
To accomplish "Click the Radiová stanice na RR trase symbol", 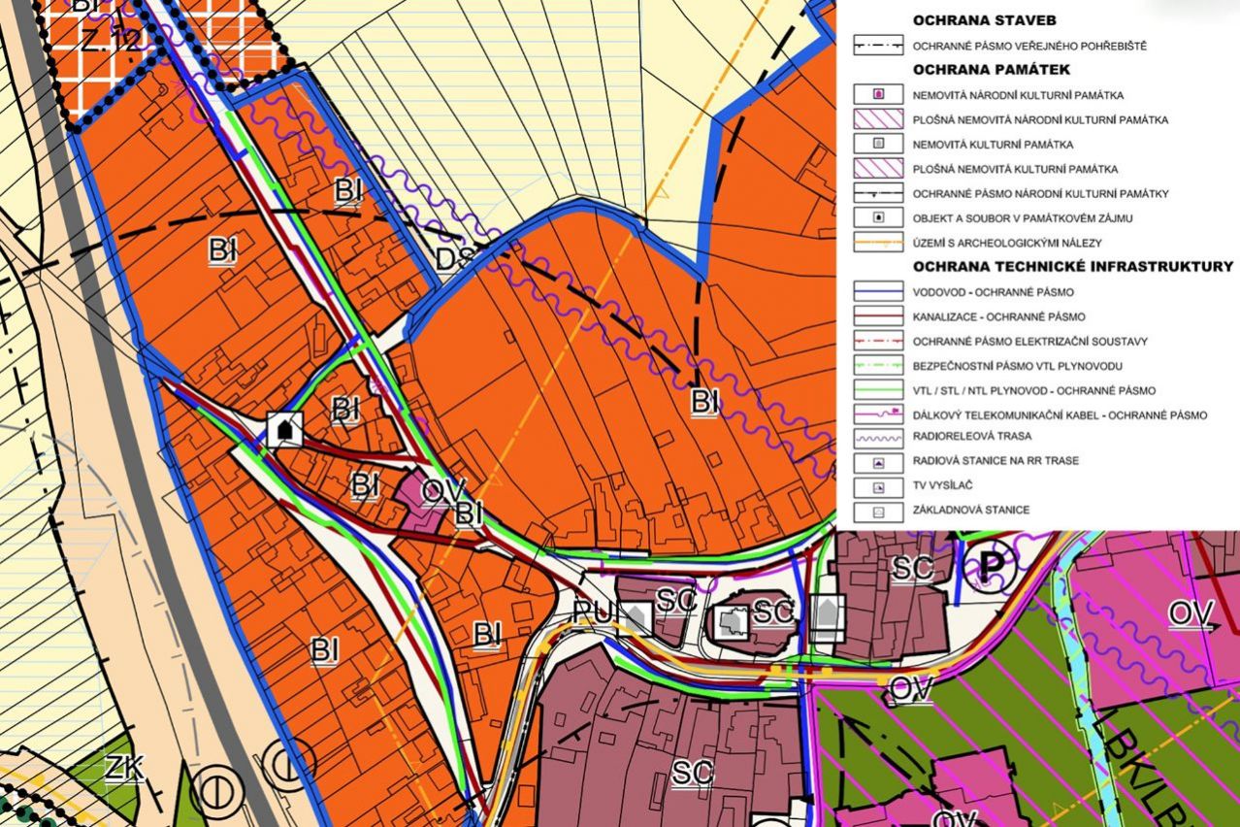I will pyautogui.click(x=878, y=461).
